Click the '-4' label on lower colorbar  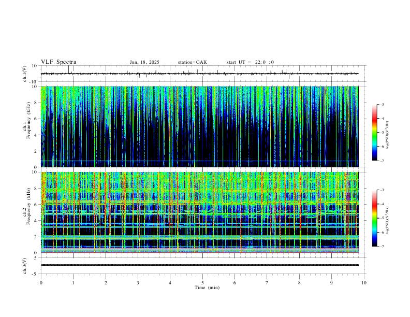click(382, 204)
